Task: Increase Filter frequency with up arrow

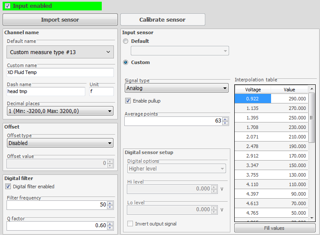Action: (110, 203)
